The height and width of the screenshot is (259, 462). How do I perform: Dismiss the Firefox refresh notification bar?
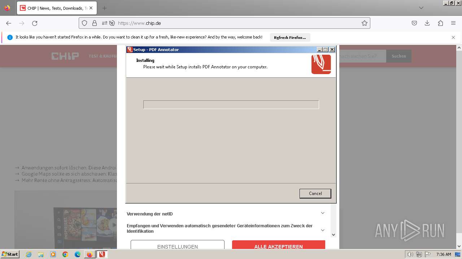click(453, 37)
